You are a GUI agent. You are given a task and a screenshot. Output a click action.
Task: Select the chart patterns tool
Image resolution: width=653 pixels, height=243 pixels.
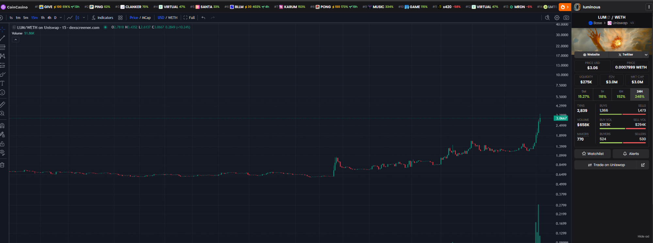point(3,56)
